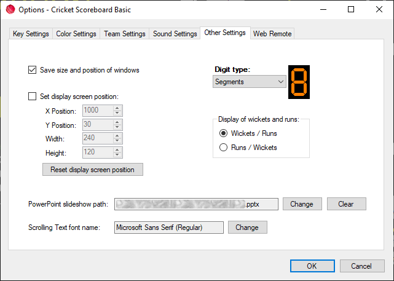Go to Team Settings tab
This screenshot has height=281, width=394.
(x=125, y=34)
